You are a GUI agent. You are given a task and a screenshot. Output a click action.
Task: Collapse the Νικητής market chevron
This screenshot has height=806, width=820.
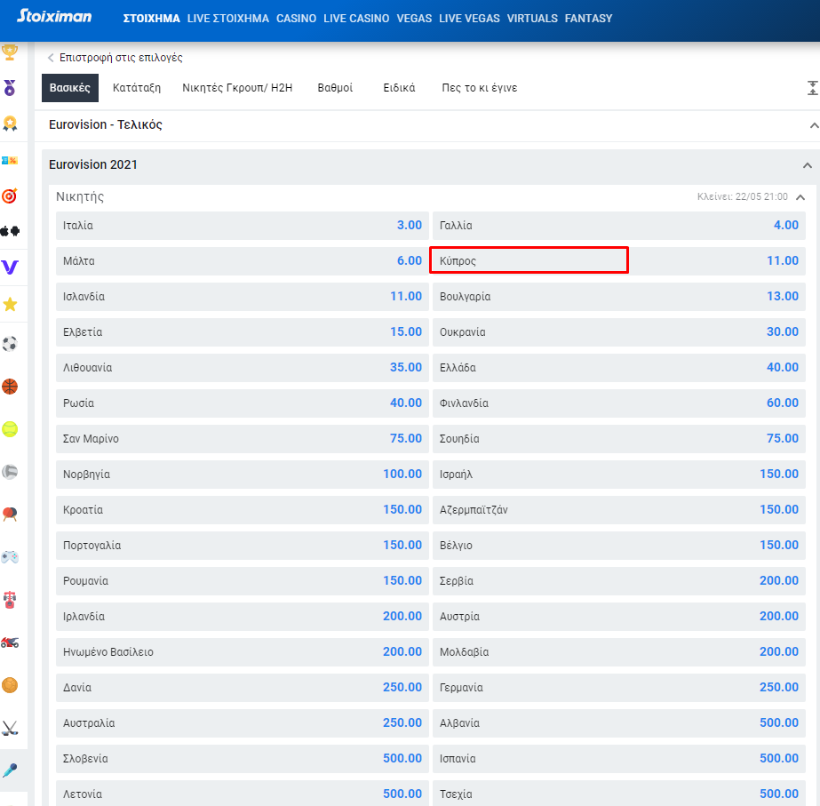[x=800, y=197]
